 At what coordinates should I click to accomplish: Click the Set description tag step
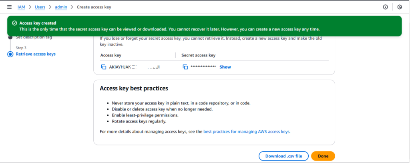point(34,37)
